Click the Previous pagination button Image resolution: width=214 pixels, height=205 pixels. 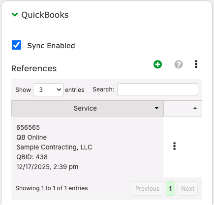(x=148, y=188)
